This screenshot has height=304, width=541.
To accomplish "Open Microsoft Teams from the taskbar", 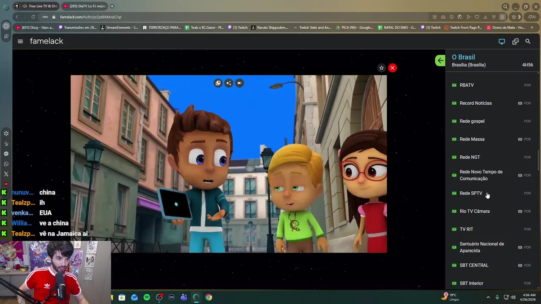I will click(184, 297).
